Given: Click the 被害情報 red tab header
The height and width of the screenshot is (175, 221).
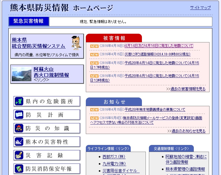Looking at the screenshot, I should [x=114, y=38].
